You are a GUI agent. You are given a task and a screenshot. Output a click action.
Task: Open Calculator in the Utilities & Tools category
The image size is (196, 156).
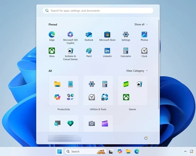pos(105,84)
